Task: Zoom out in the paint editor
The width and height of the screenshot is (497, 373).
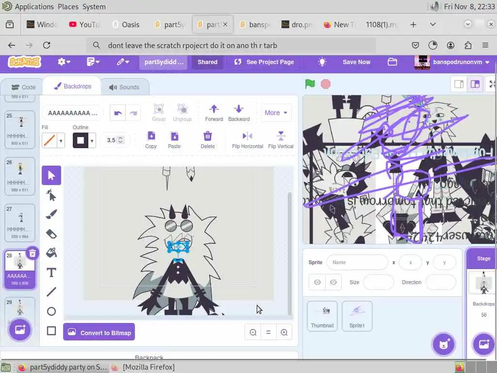Action: coord(253,332)
